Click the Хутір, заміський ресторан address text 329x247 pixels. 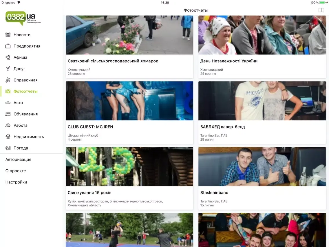coord(115,203)
